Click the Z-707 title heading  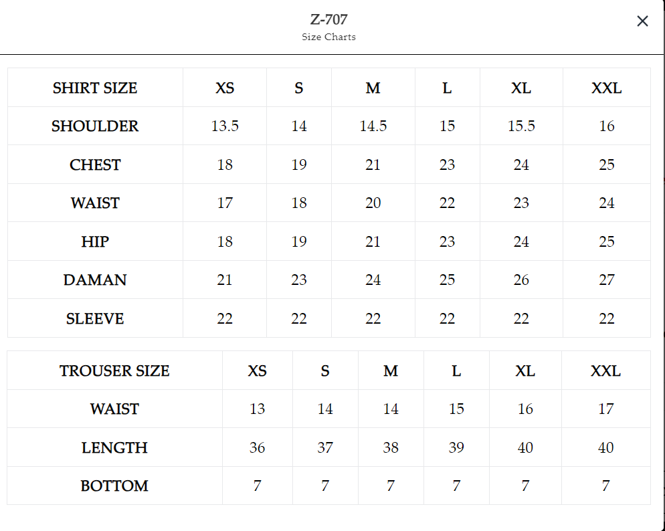[328, 19]
